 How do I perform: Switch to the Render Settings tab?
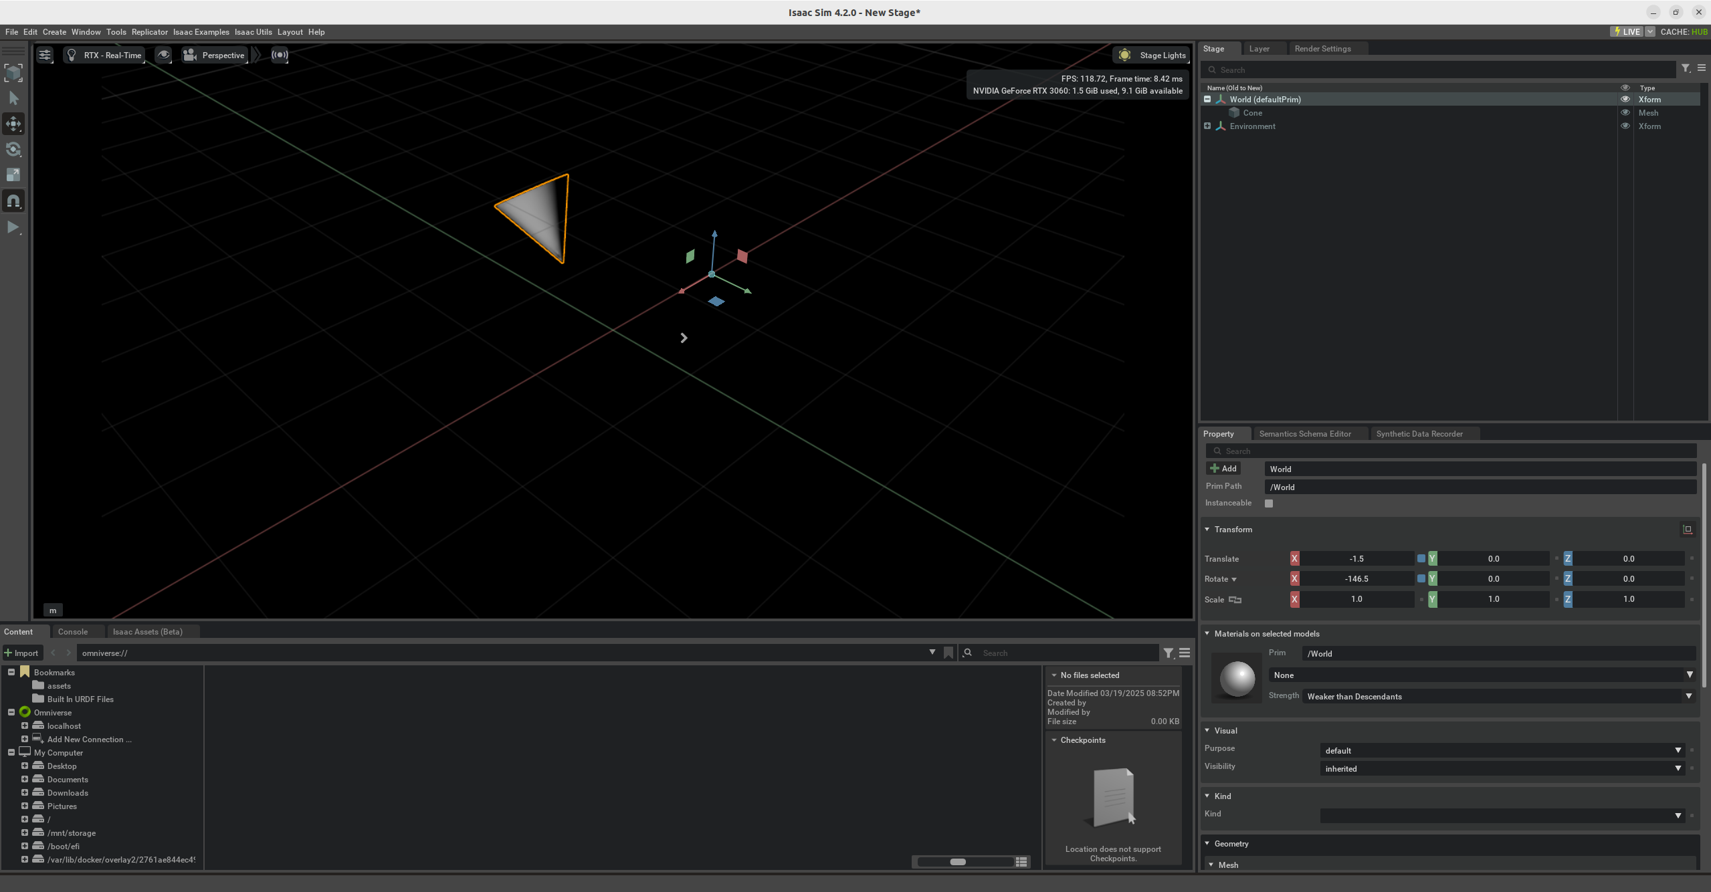click(x=1322, y=49)
